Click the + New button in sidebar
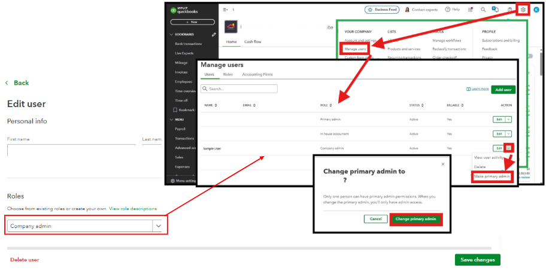546x271 pixels. (x=193, y=22)
